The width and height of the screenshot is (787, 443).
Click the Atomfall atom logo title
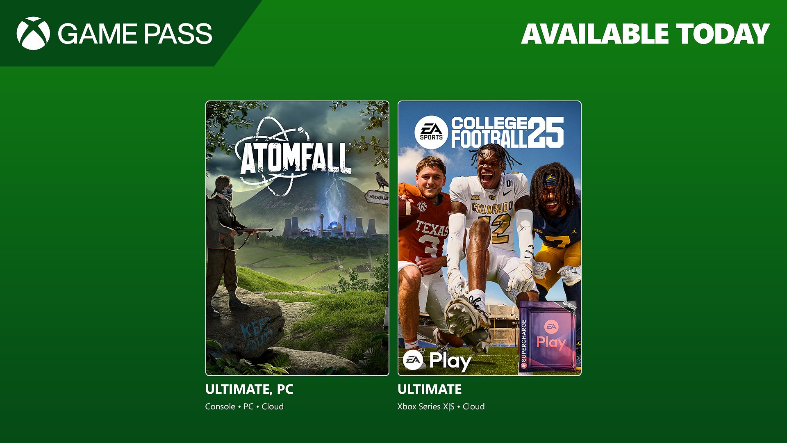(293, 157)
